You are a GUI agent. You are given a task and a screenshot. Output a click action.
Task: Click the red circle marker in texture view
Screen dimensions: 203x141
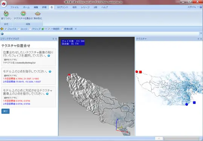click(137, 71)
